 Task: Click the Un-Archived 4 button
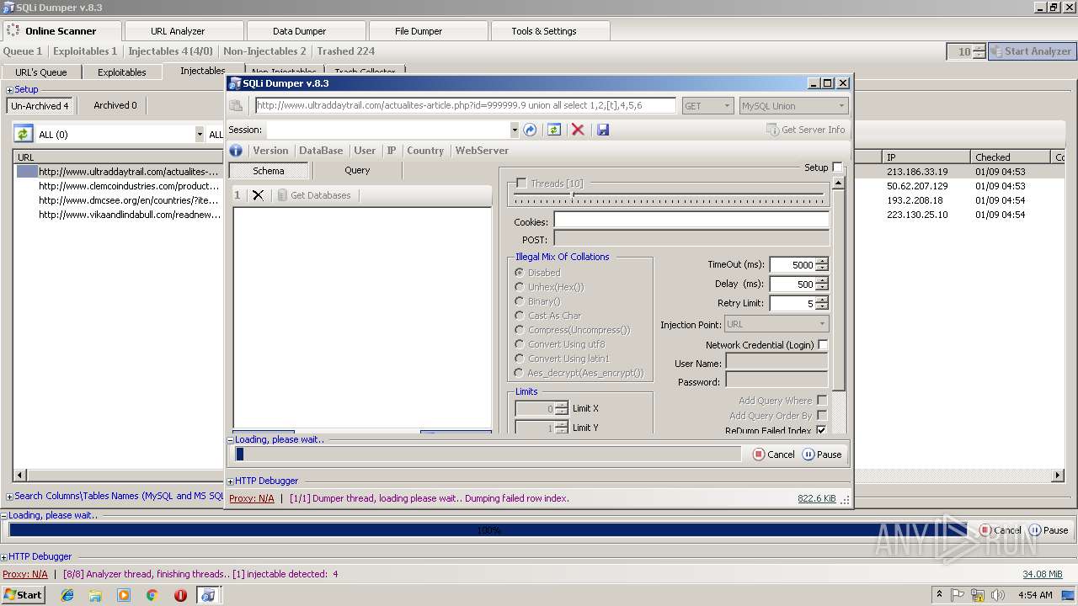40,106
